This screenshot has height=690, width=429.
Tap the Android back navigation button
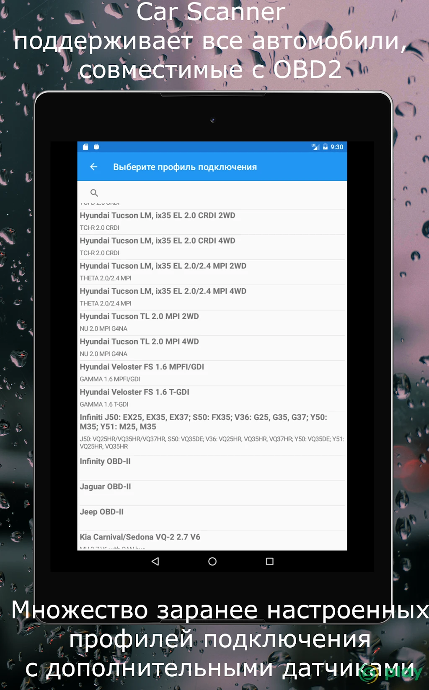pos(155,562)
